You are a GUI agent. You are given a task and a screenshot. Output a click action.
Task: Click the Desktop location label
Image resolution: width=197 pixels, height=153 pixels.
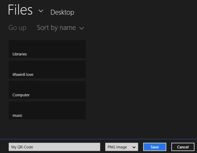(x=62, y=12)
